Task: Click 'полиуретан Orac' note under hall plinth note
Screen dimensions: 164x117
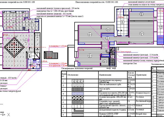Action: [x=130, y=63]
